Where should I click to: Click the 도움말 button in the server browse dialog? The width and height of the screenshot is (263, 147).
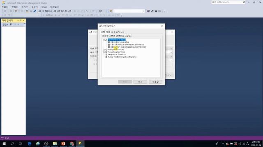[155, 82]
